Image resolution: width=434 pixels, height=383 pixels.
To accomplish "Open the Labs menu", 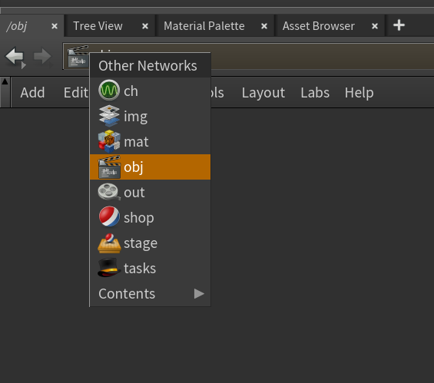I will [x=315, y=93].
